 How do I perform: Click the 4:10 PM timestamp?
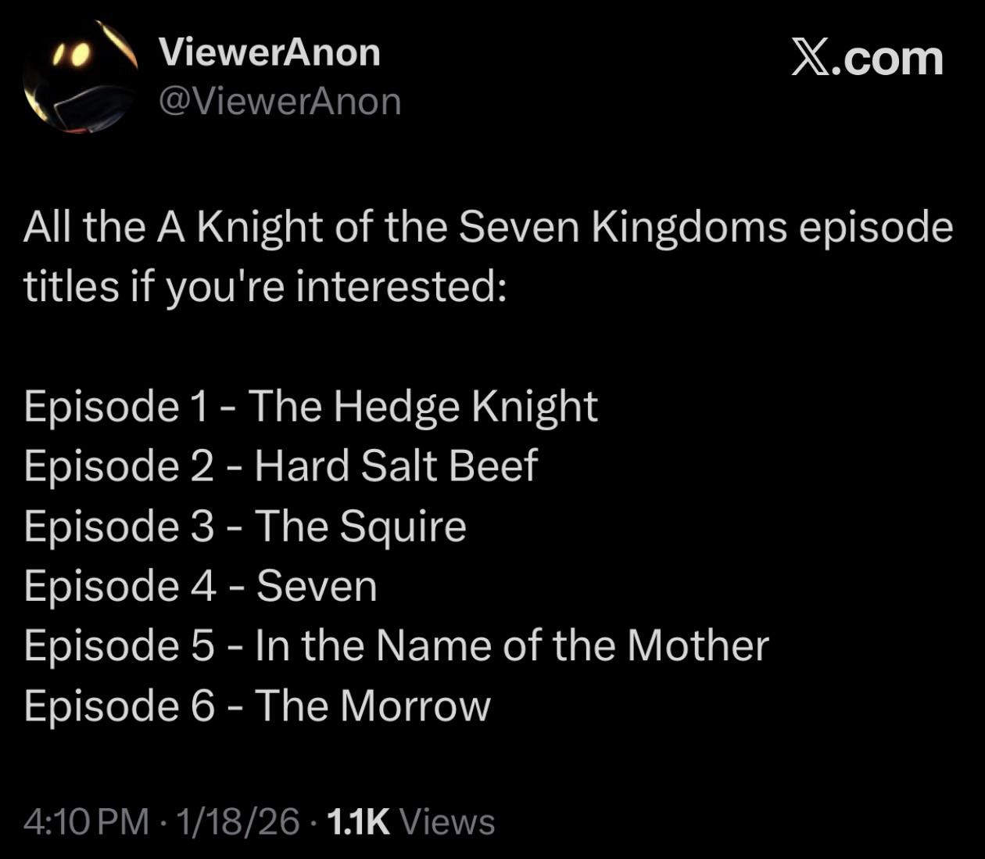(85, 821)
